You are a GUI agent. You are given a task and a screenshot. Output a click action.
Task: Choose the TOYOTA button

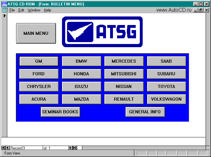(x=166, y=87)
